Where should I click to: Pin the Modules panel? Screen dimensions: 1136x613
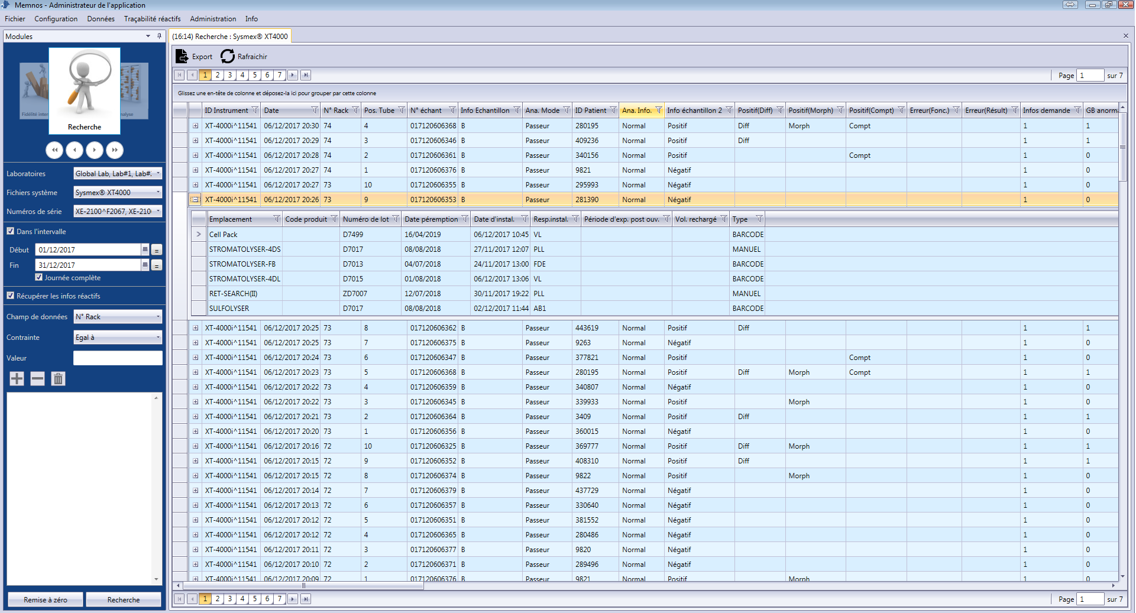[x=159, y=36]
